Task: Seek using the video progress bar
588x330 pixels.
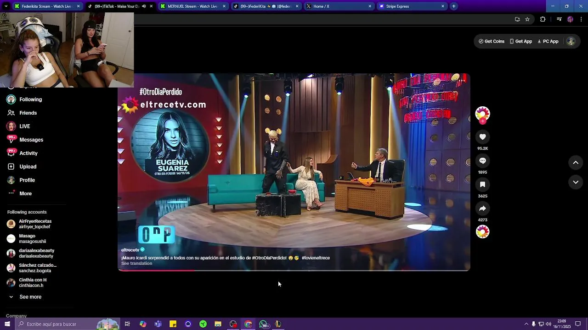Action: (294, 270)
